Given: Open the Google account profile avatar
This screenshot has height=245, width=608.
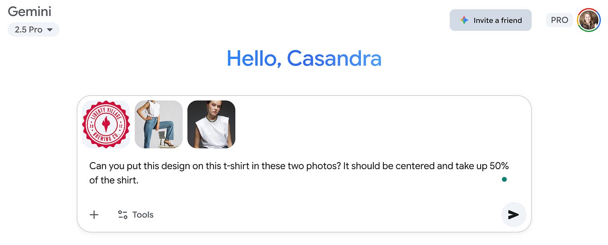Looking at the screenshot, I should pyautogui.click(x=589, y=20).
